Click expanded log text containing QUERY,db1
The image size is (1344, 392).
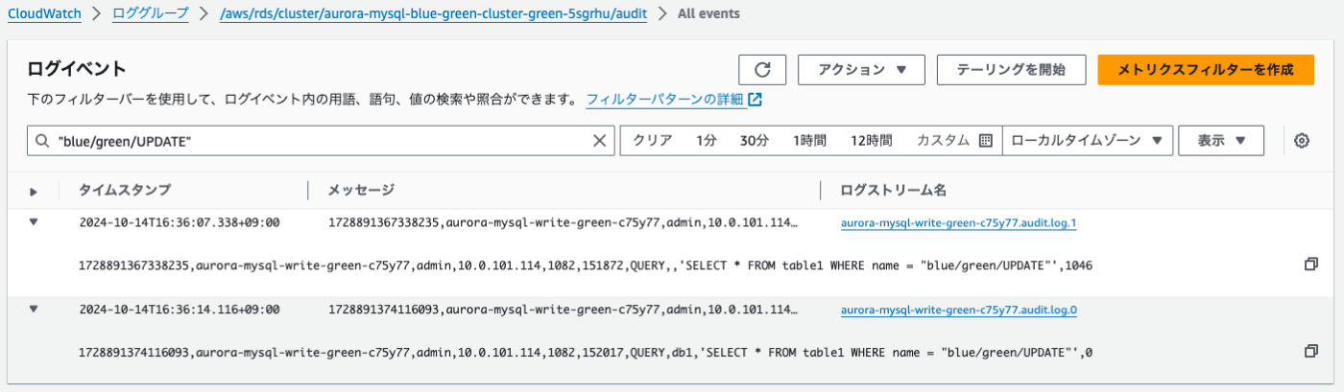click(x=586, y=353)
